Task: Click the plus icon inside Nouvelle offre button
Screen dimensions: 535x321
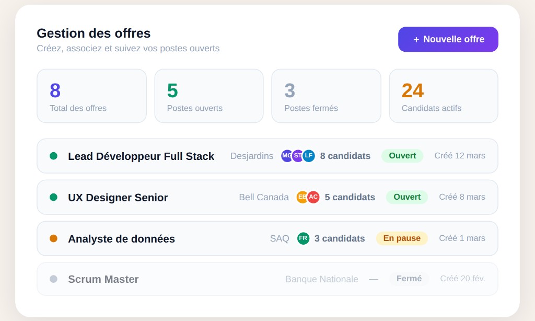Action: click(415, 39)
